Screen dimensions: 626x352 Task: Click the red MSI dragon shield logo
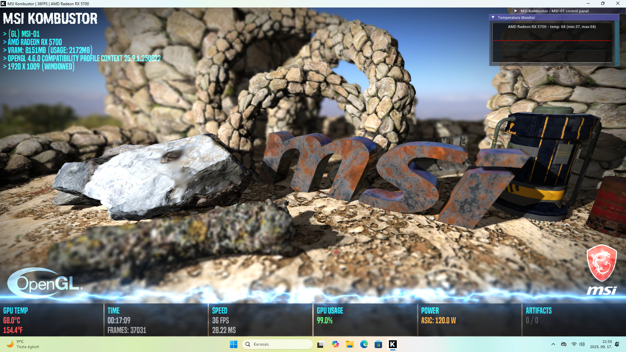[602, 263]
